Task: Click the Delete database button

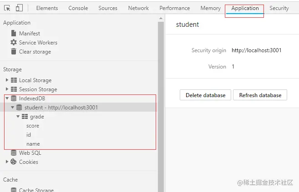Action: (205, 95)
